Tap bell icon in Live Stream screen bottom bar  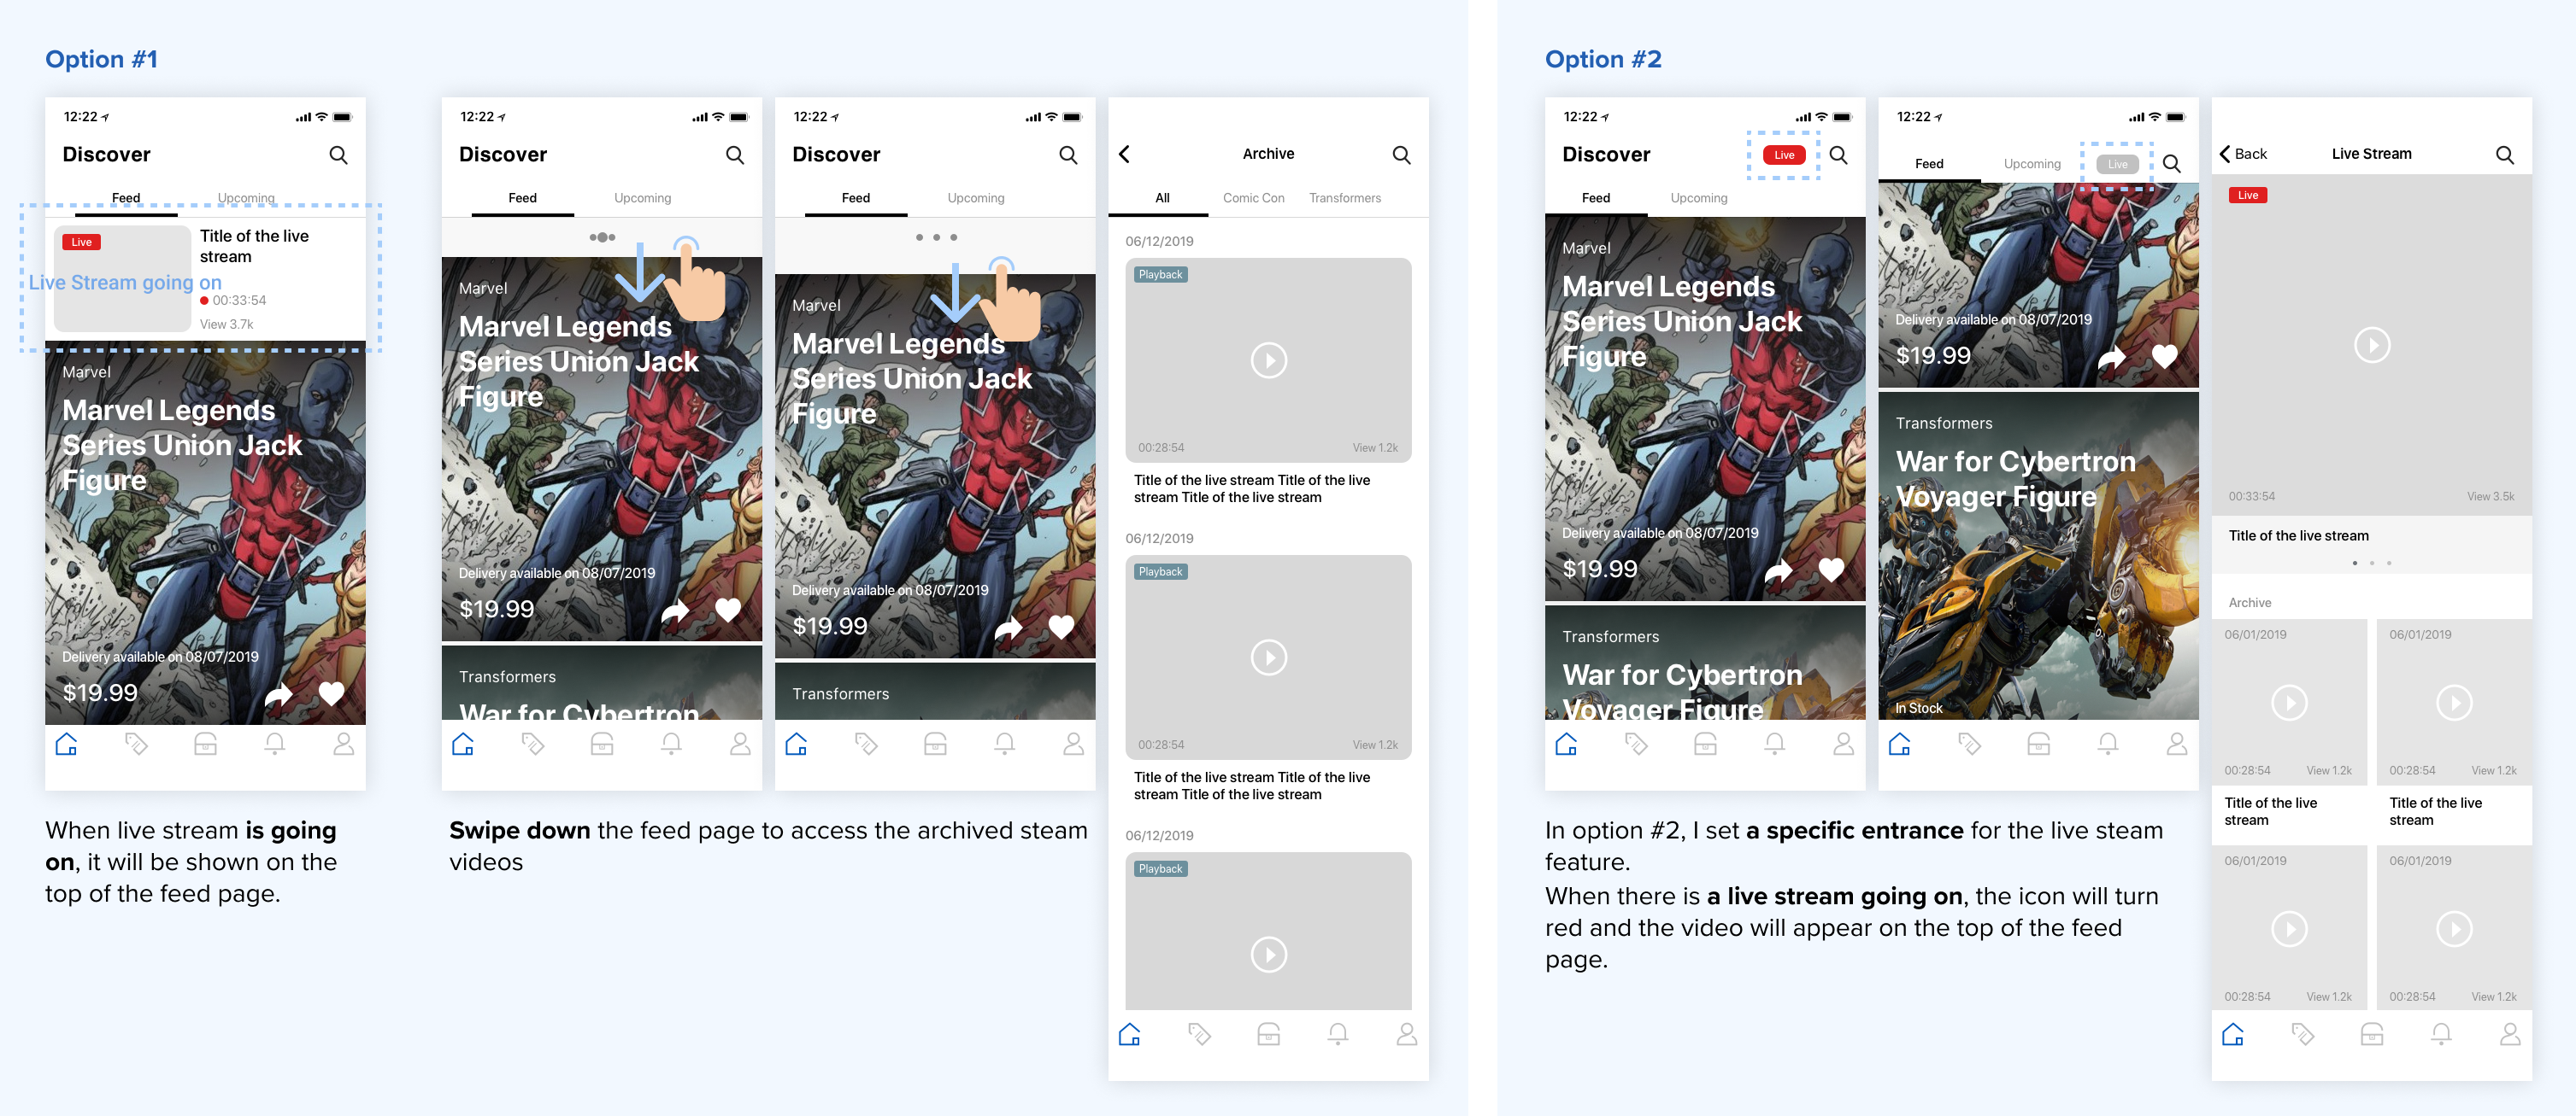(x=2441, y=1034)
